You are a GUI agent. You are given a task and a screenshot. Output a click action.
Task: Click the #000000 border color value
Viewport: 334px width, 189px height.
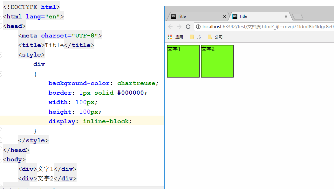click(x=131, y=93)
